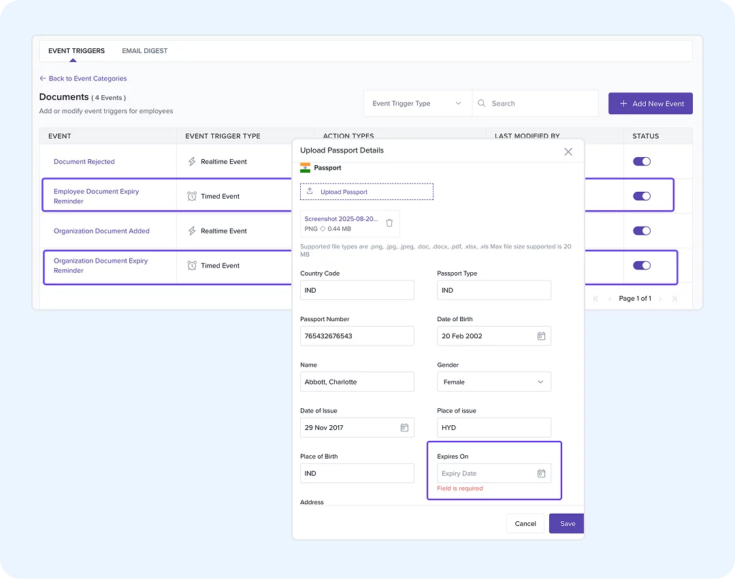Click the Cancel button in dialog
The width and height of the screenshot is (735, 579).
click(525, 524)
